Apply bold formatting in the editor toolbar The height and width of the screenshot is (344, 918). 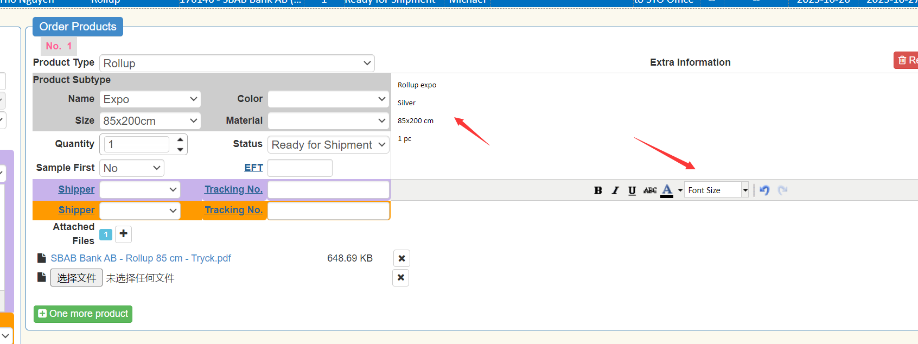[x=598, y=190]
